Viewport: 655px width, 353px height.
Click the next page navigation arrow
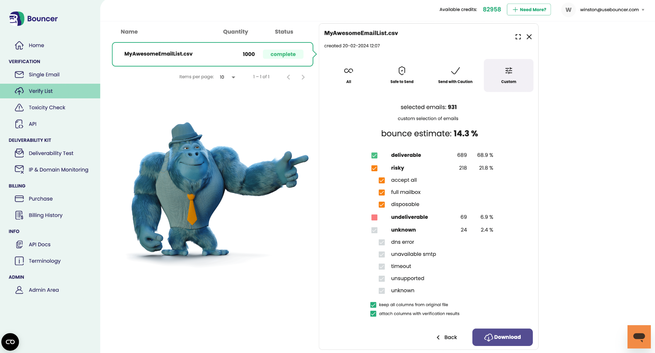pos(303,77)
